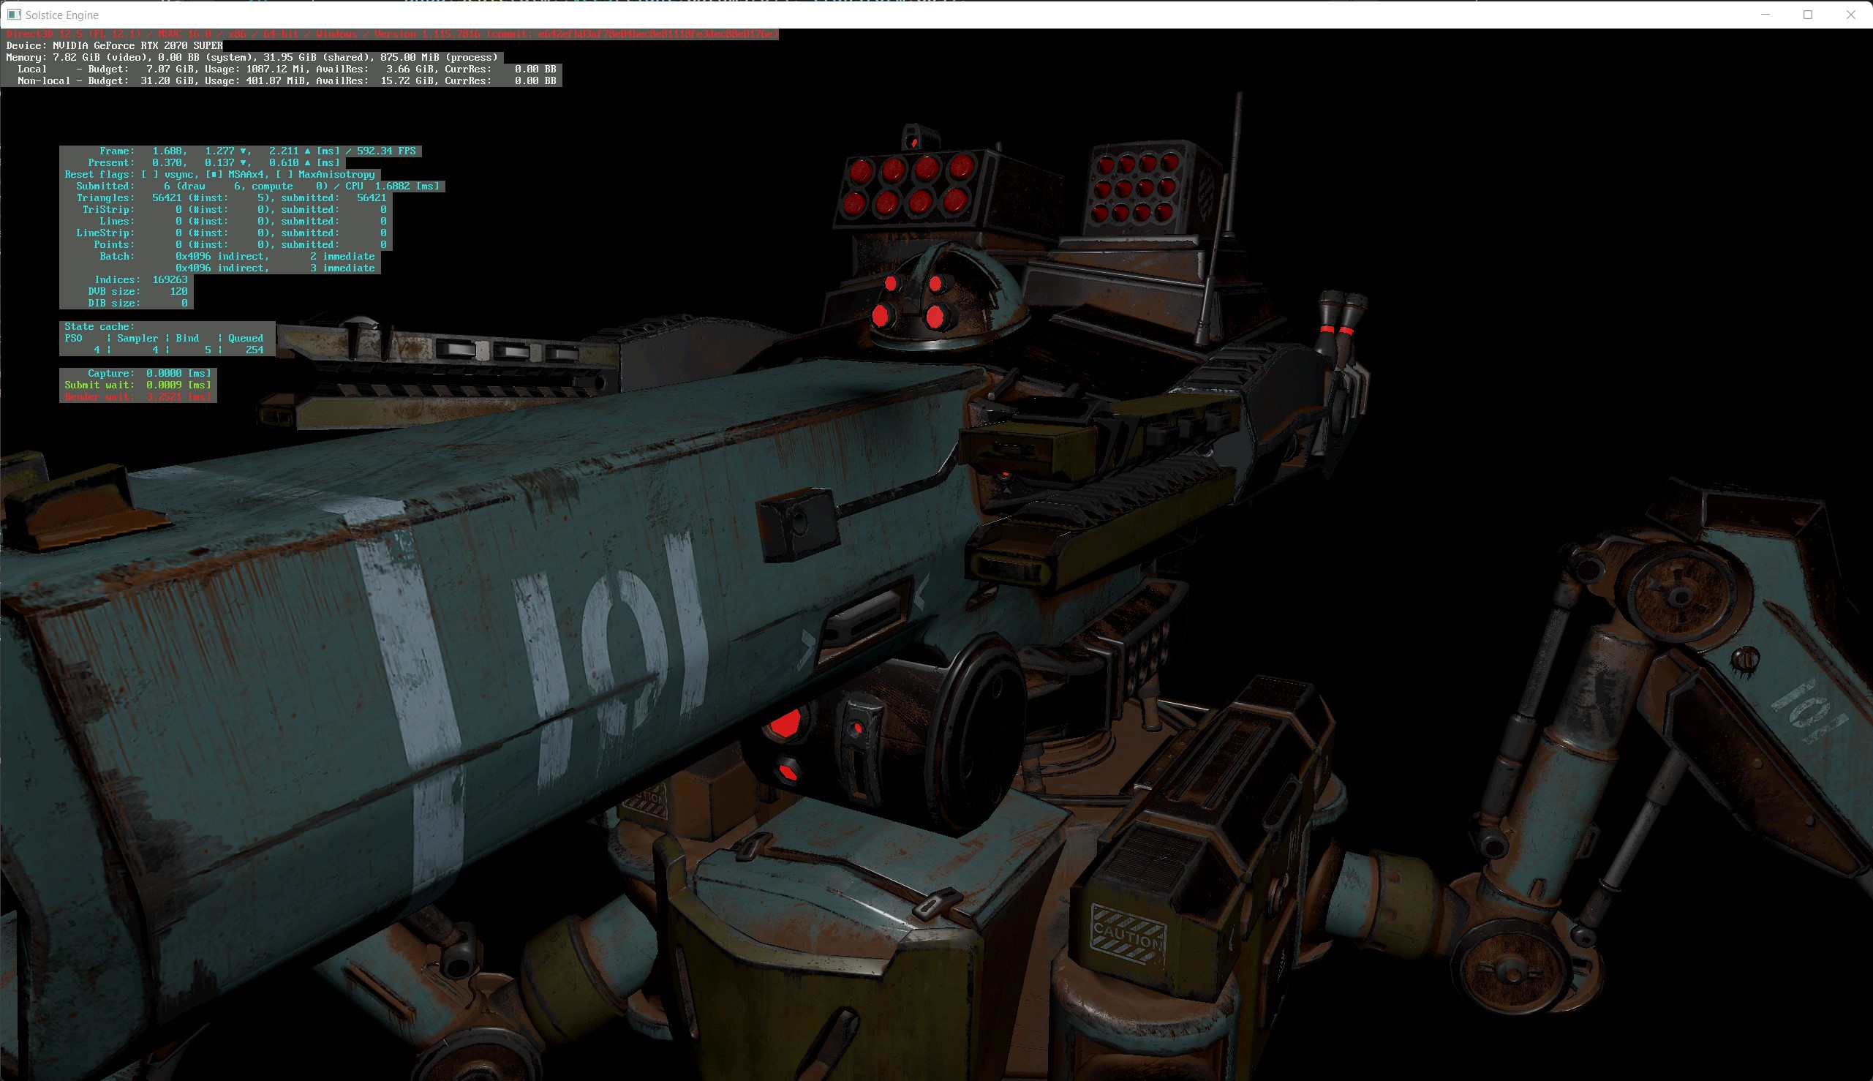The width and height of the screenshot is (1873, 1081).
Task: Toggle the MSAAx4 reset flag checkbox
Action: coord(214,175)
